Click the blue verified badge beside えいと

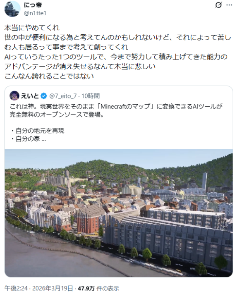(44, 96)
